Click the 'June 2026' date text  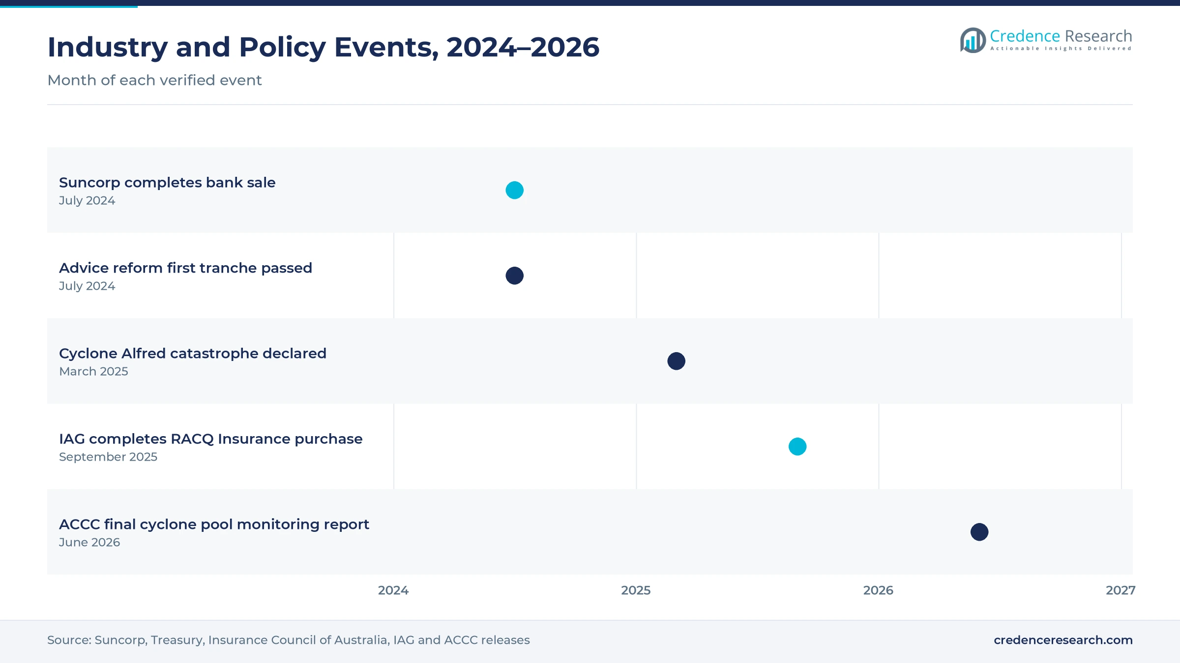pos(89,542)
